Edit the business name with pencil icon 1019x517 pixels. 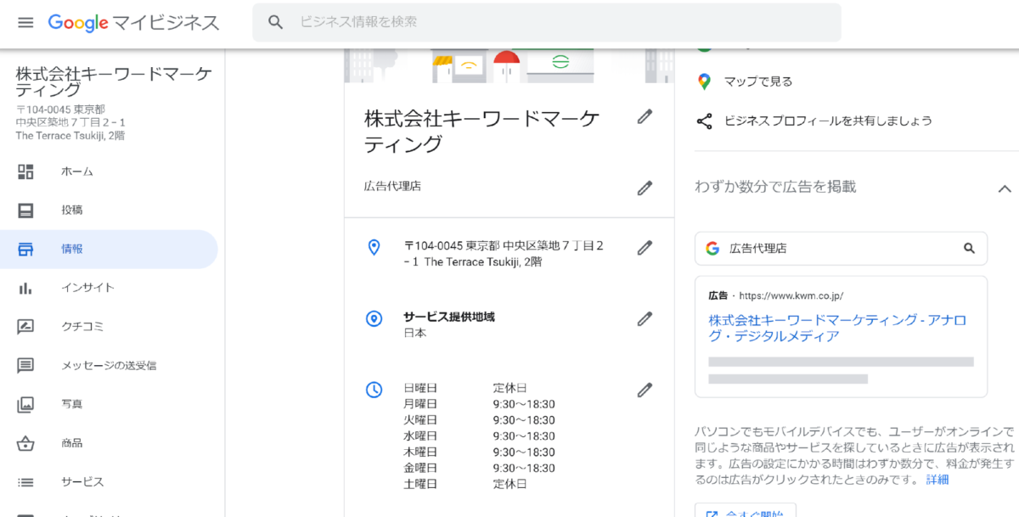coord(645,117)
